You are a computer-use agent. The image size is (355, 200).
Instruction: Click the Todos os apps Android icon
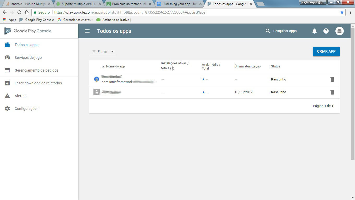click(7, 45)
